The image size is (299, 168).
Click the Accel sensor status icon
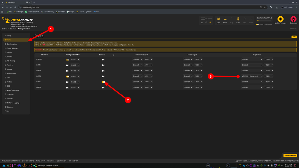pos(225,19)
